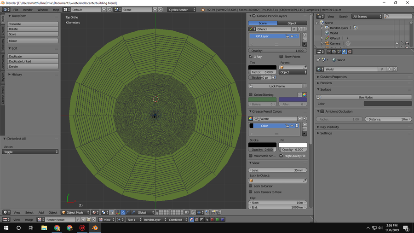The width and height of the screenshot is (414, 233).
Task: Click the parent object eyedropper icon
Action: click(x=305, y=67)
